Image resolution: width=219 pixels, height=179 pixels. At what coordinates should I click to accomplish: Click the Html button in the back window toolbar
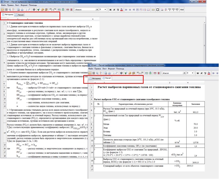182,10
